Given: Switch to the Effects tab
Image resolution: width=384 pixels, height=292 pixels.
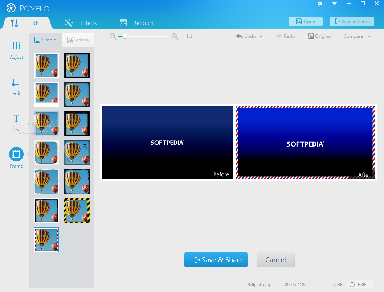Looking at the screenshot, I should 81,23.
